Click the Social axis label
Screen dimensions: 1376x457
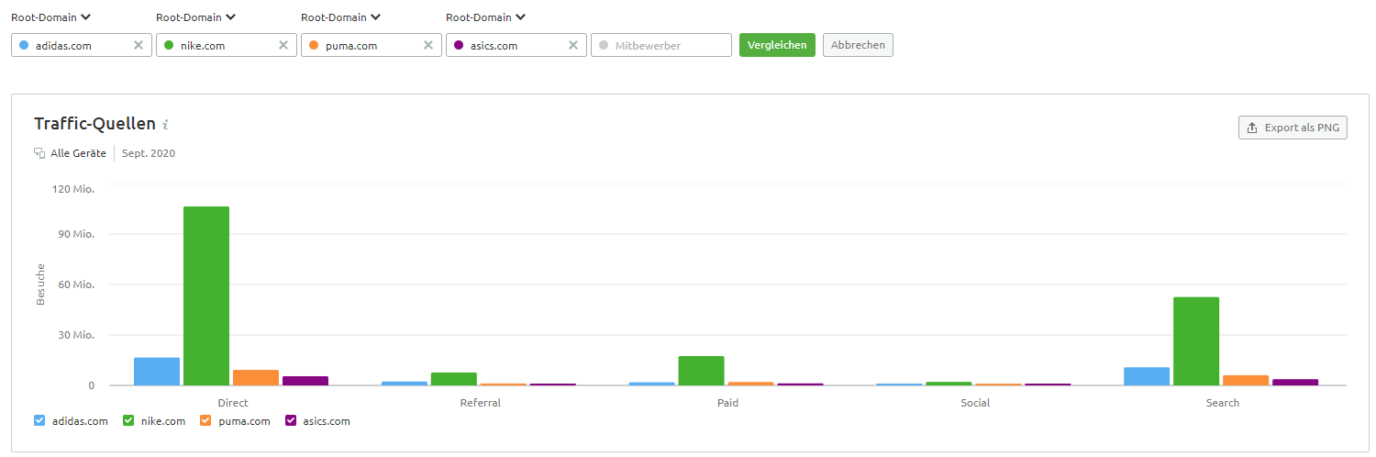(x=975, y=403)
